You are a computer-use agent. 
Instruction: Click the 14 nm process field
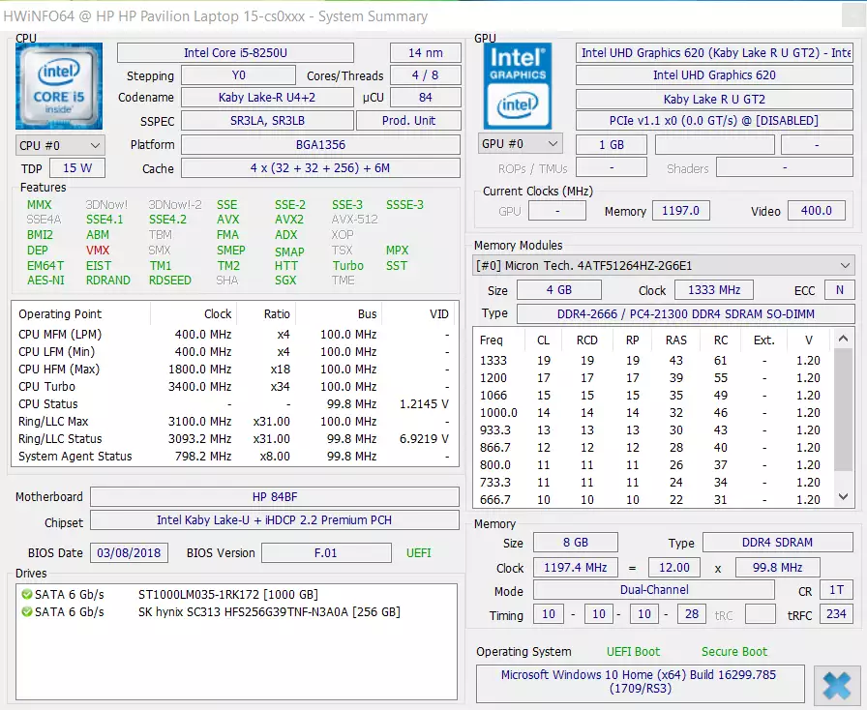coord(426,53)
